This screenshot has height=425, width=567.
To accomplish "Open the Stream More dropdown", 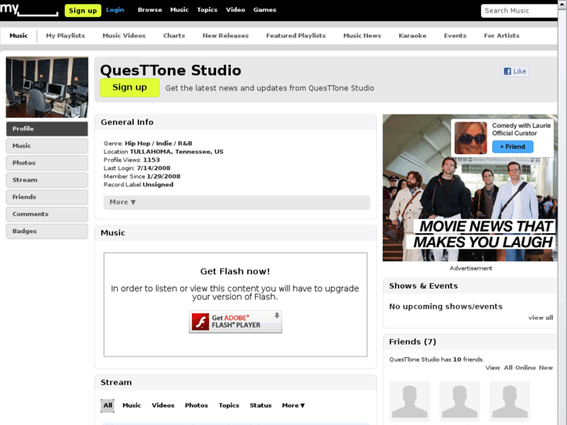I will click(293, 406).
